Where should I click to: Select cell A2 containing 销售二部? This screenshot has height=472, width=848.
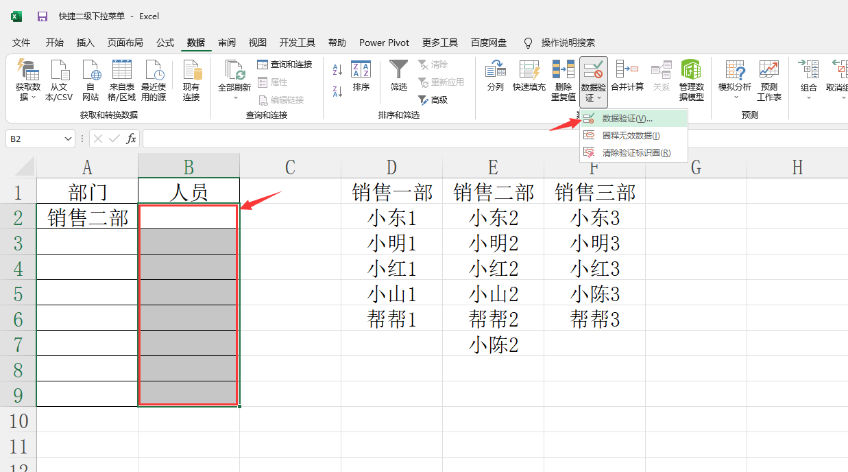point(88,217)
